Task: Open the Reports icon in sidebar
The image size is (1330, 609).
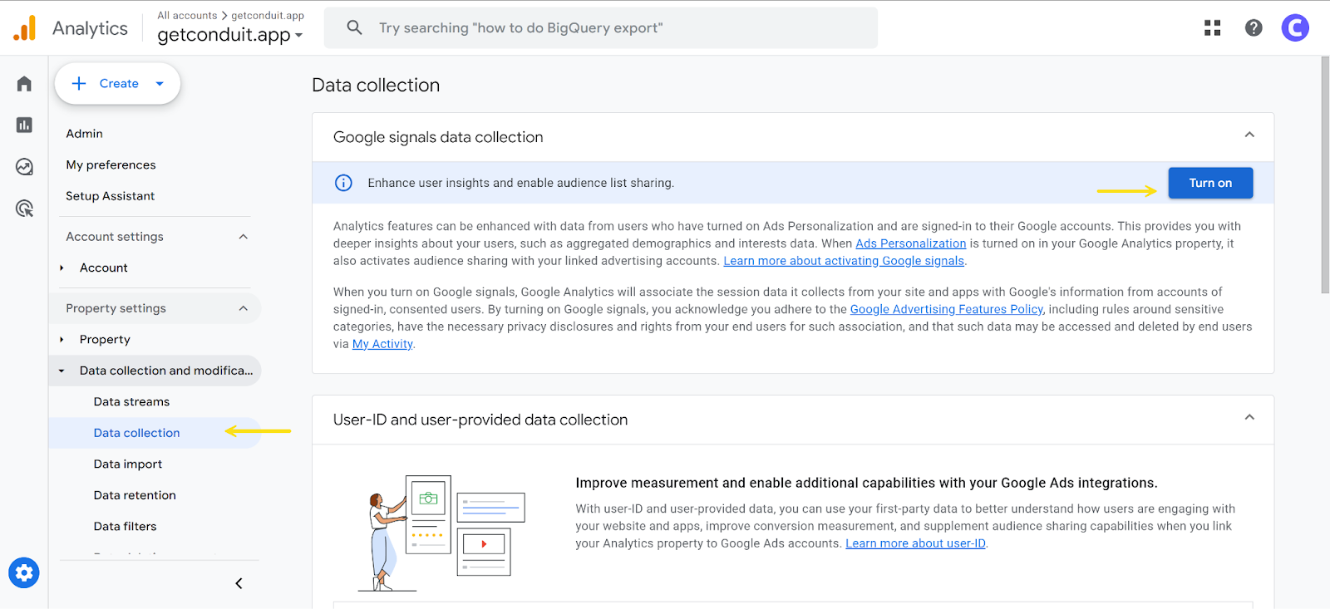Action: pyautogui.click(x=24, y=125)
